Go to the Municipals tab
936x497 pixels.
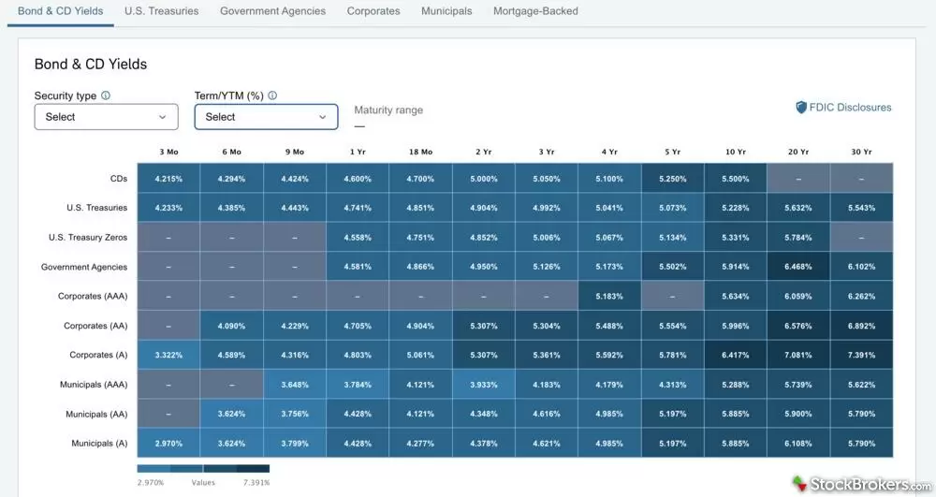click(x=446, y=11)
